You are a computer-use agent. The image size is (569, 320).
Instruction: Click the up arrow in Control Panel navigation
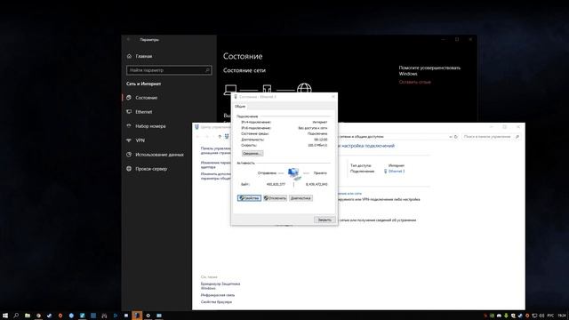click(220, 136)
